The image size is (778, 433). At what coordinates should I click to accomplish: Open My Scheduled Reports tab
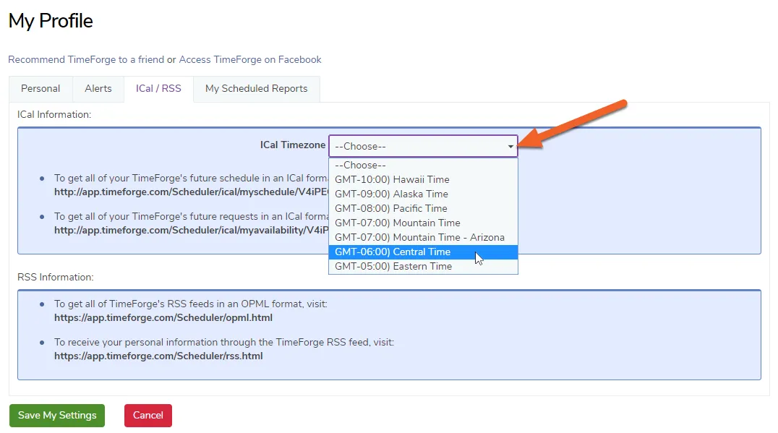[257, 89]
